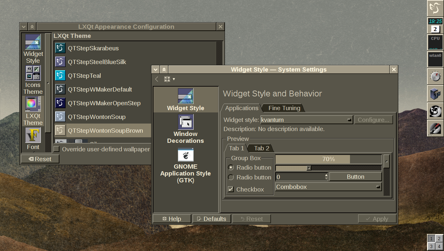Click the preview horizontal slider handle

pos(309,168)
